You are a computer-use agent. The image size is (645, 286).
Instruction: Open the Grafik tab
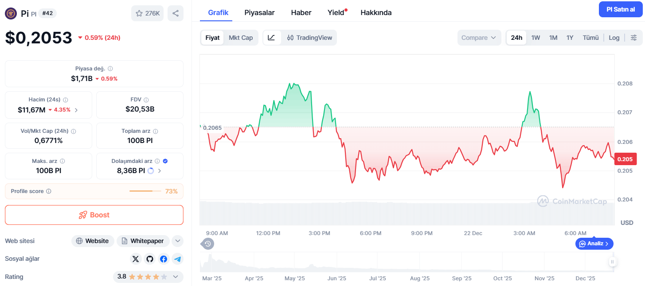[x=218, y=12]
